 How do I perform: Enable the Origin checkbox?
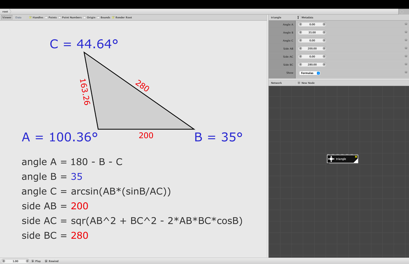85,18
